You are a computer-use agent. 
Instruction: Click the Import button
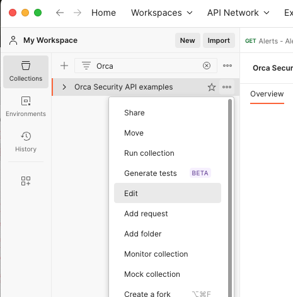pos(219,40)
